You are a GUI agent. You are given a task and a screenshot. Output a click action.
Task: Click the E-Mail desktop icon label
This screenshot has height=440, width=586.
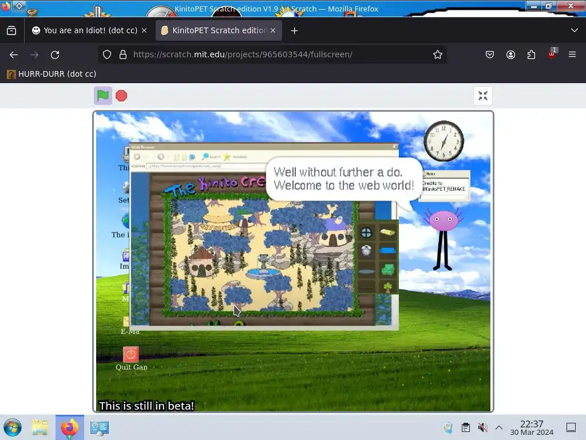(x=130, y=332)
